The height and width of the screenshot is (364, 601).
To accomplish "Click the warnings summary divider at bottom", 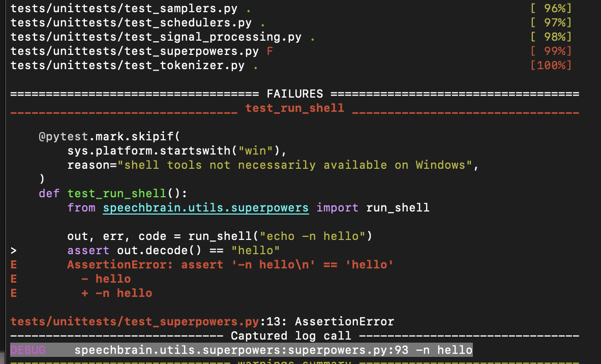I will tap(295, 362).
